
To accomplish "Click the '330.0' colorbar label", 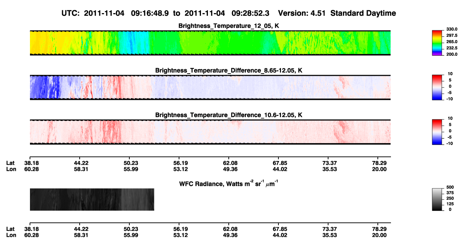I will point(452,30).
